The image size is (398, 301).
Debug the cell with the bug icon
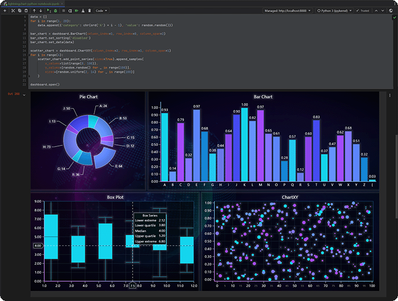[x=55, y=11]
